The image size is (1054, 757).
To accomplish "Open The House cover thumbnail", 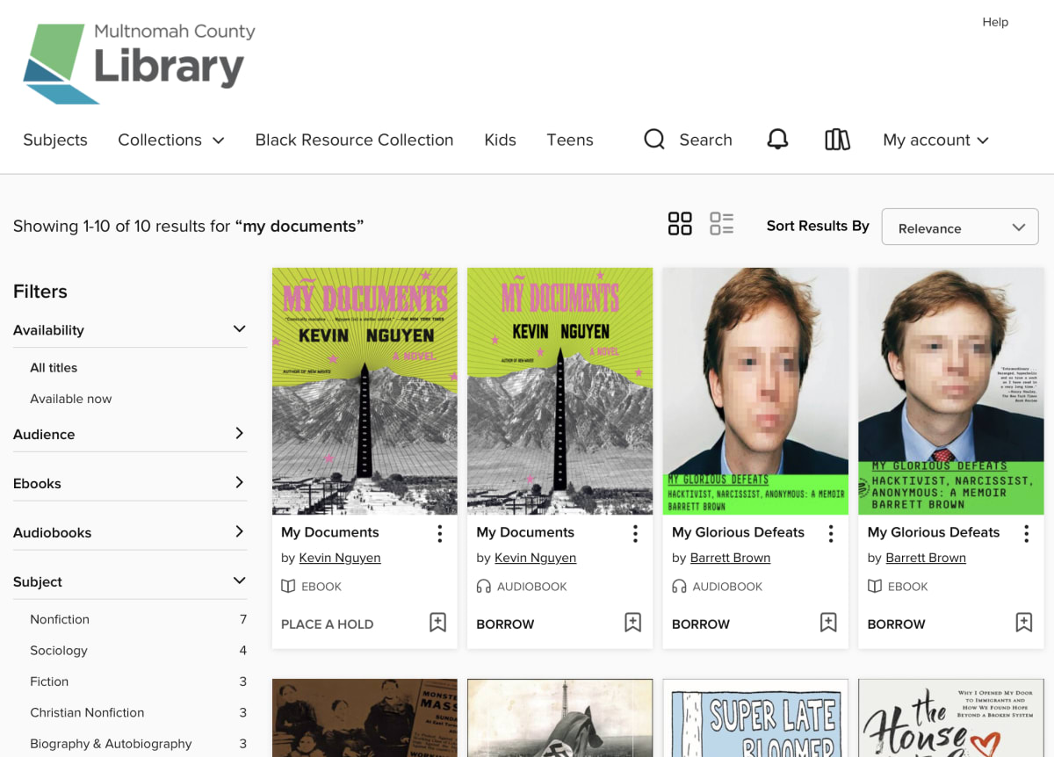I will point(950,717).
